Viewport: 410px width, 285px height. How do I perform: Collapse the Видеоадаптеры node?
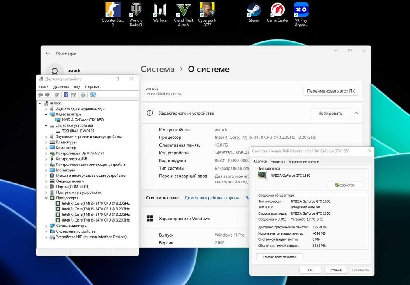[46, 114]
